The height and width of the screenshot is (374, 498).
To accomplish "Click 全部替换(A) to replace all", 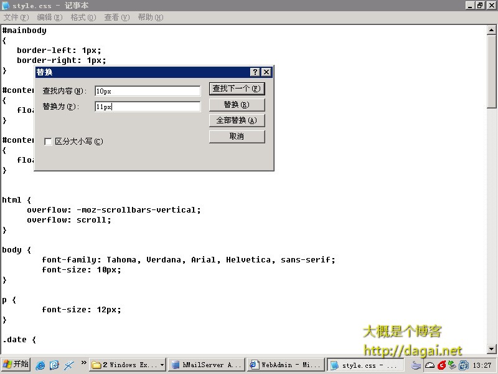I will coord(237,120).
